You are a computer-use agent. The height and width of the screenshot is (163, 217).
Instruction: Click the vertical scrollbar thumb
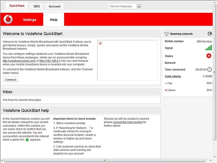coord(215,72)
